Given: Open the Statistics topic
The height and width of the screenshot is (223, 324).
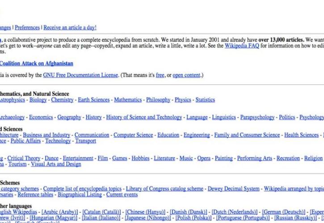Looking at the screenshot, I should pyautogui.click(x=205, y=100).
